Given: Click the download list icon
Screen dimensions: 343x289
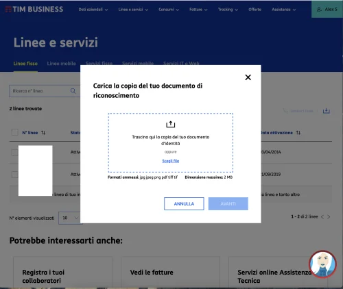Looking at the screenshot, I should click(x=327, y=111).
